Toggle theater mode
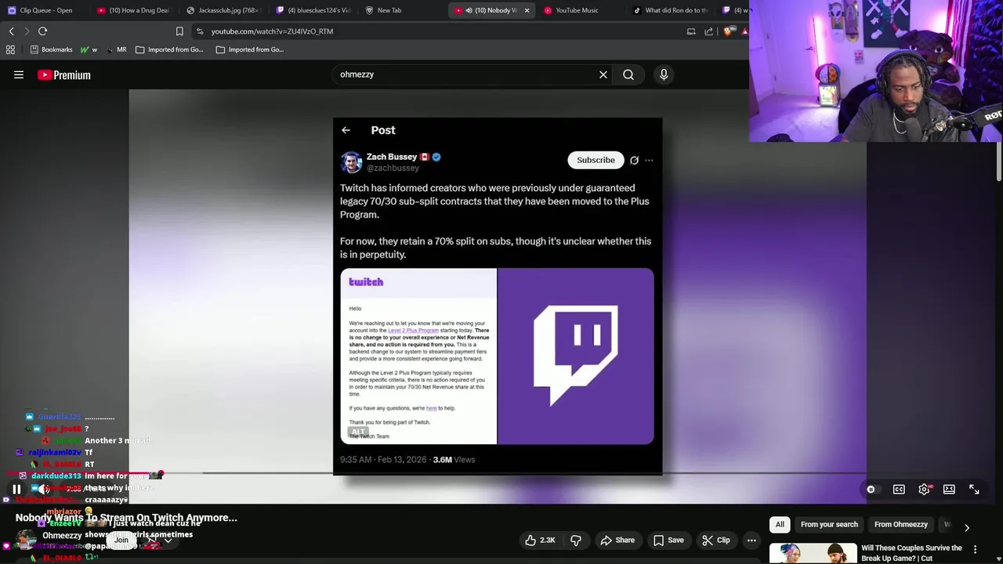The width and height of the screenshot is (1003, 564). [x=949, y=490]
